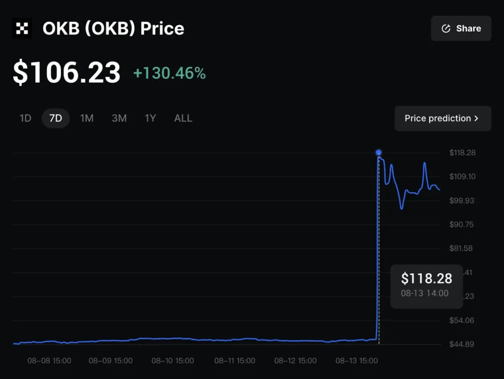The image size is (504, 379).
Task: Switch to the 1M timeframe tab
Action: [x=87, y=118]
